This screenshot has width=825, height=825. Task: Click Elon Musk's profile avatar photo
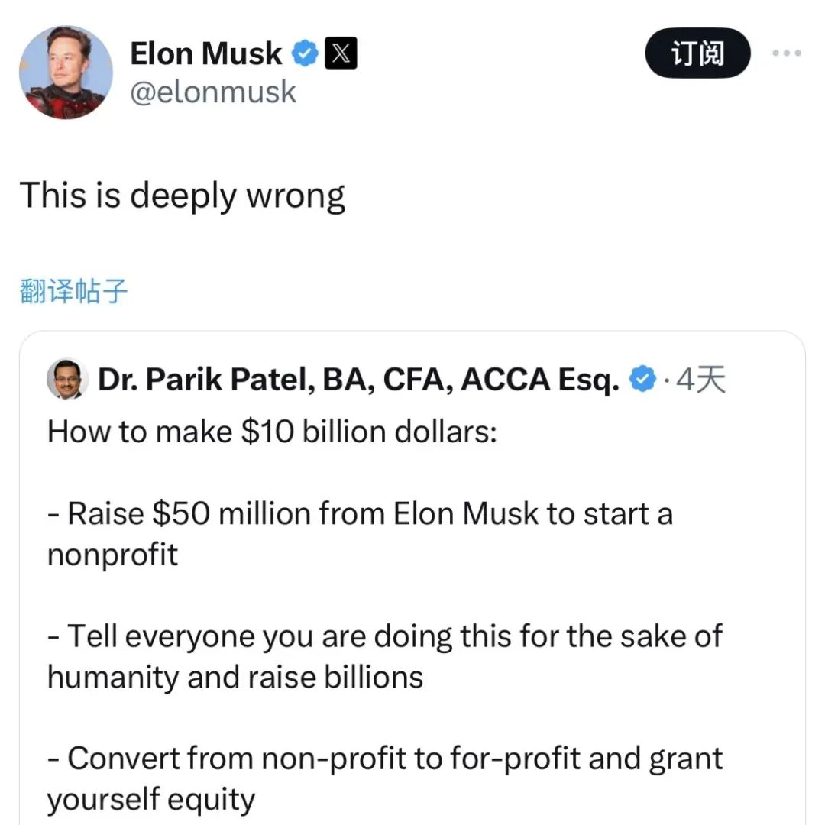[x=65, y=72]
